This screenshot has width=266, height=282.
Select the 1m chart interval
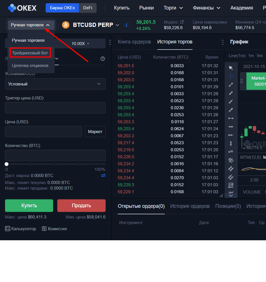(x=251, y=56)
